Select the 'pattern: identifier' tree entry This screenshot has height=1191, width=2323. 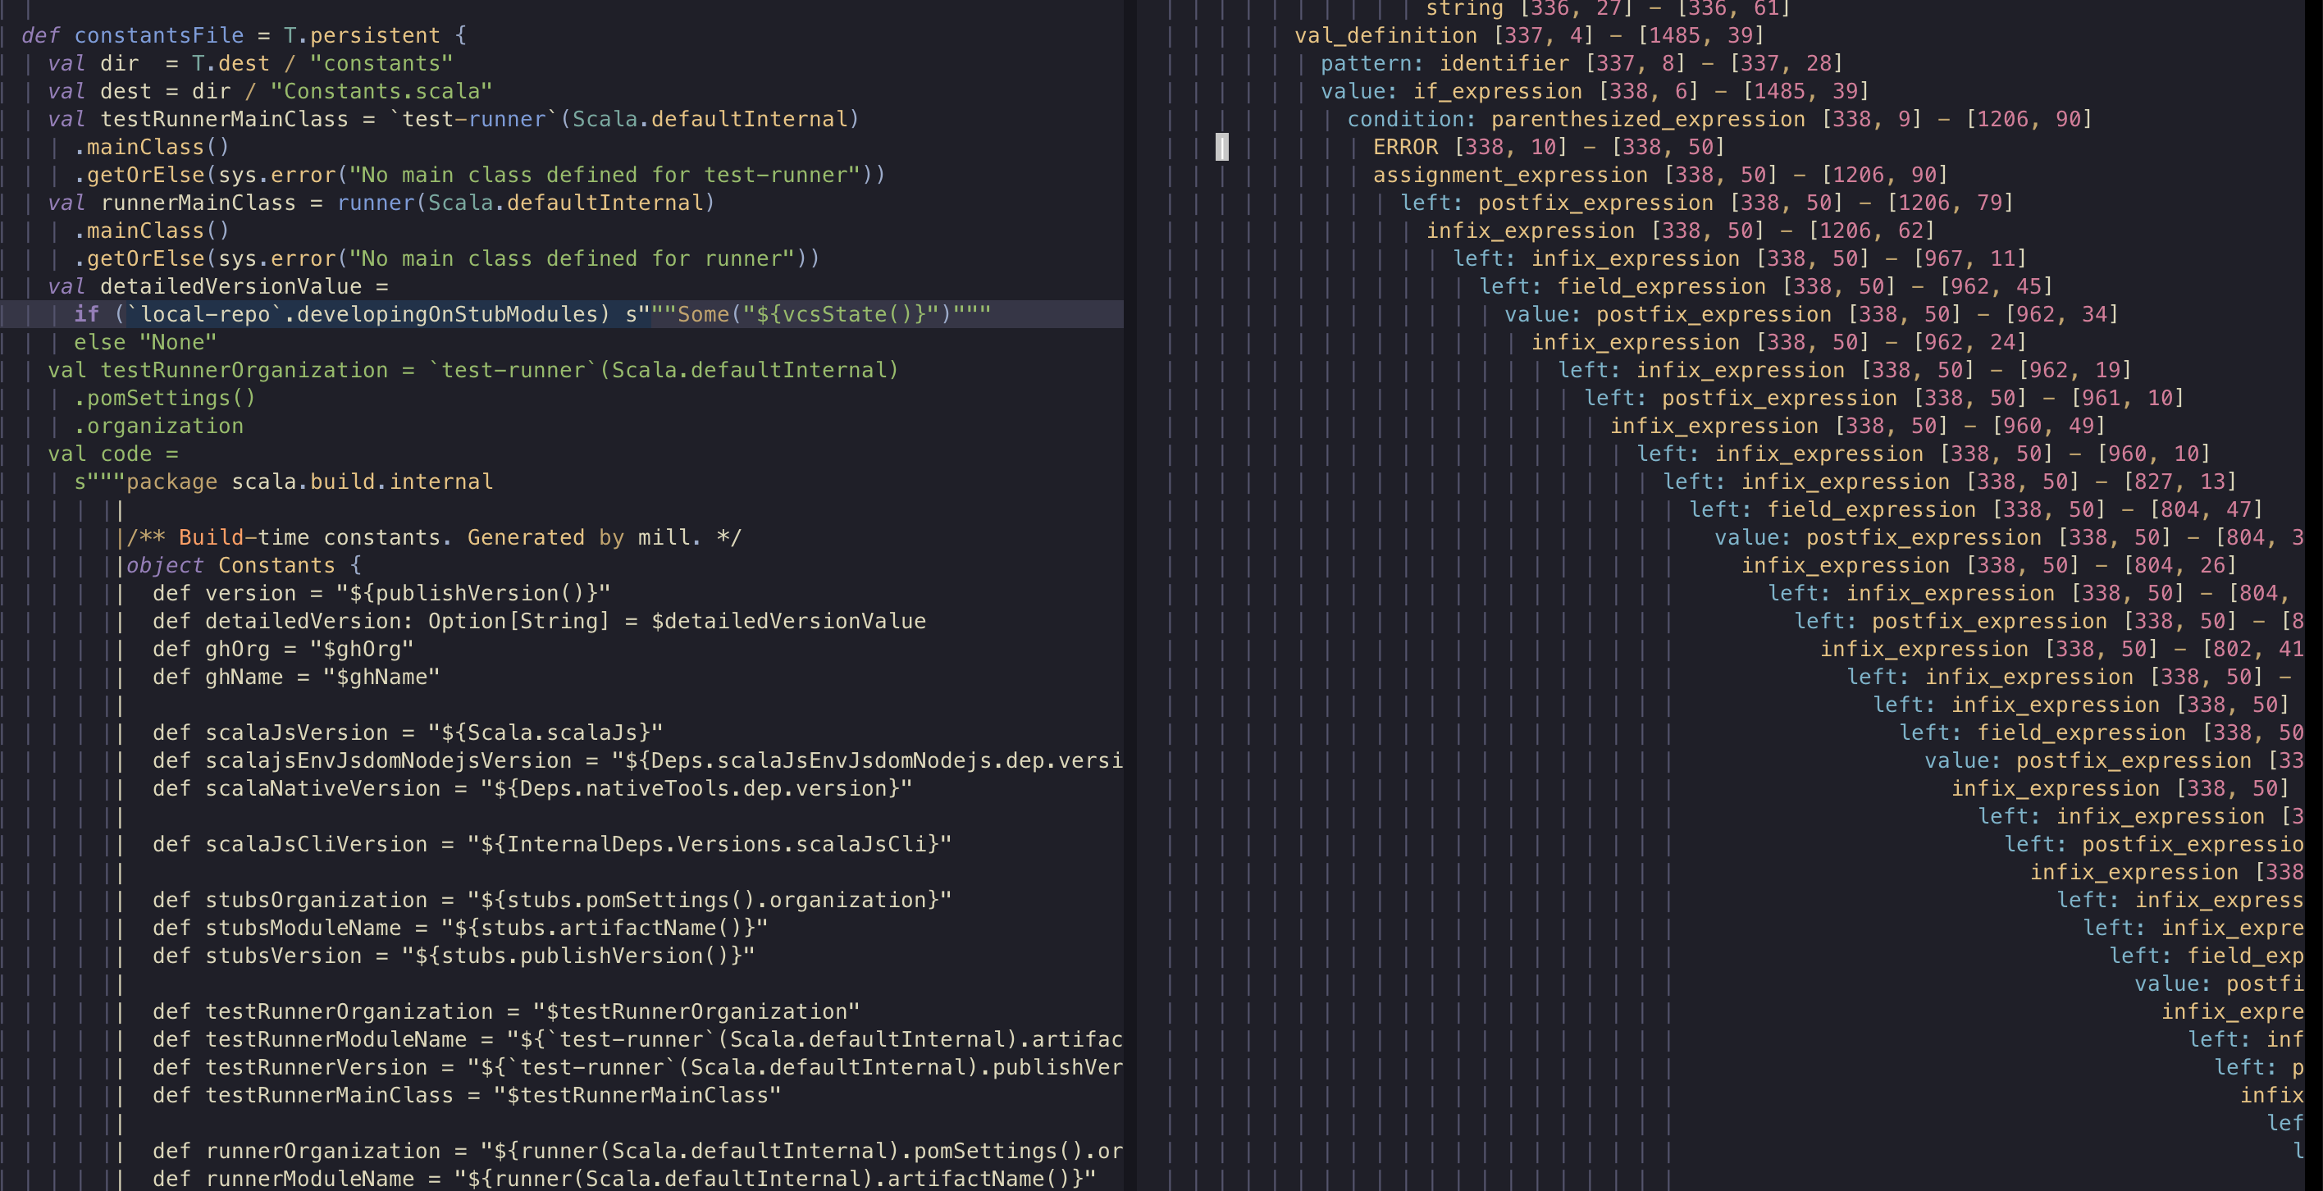pos(1444,63)
